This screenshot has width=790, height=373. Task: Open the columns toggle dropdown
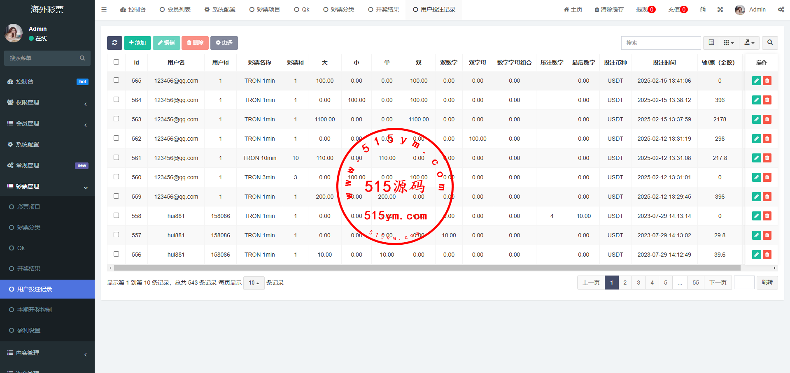(729, 43)
